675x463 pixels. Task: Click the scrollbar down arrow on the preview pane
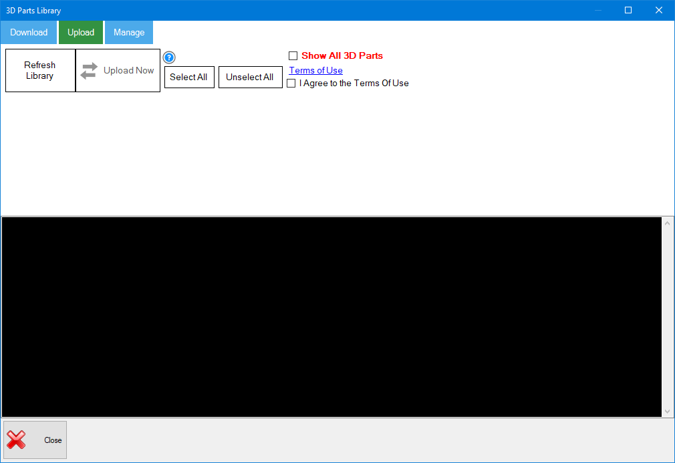tap(667, 410)
